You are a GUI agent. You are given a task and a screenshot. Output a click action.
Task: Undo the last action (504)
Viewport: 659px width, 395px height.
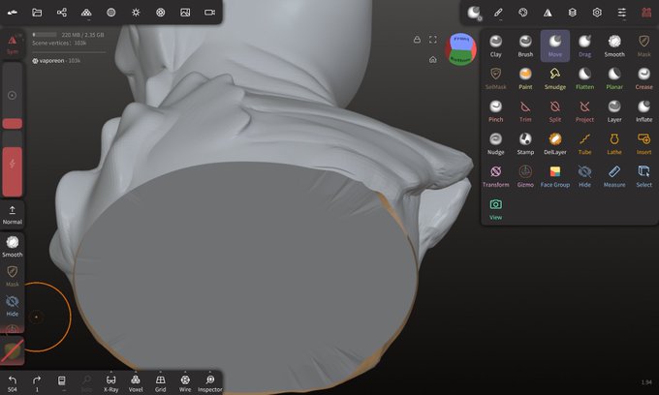13,382
